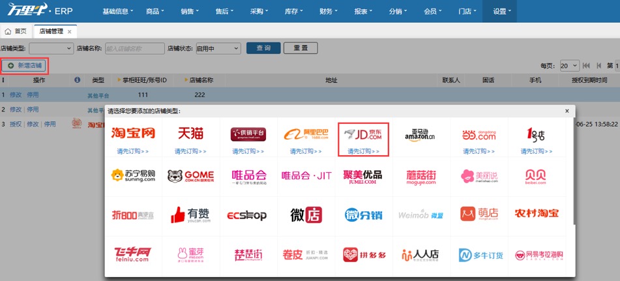This screenshot has height=281, width=620.
Task: Sort by 店铺名称 column header
Action: [199, 80]
